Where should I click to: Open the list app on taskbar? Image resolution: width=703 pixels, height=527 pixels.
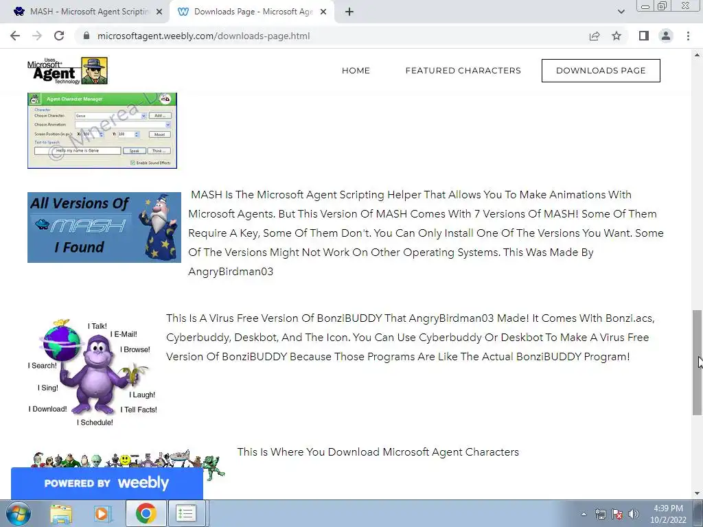185,513
